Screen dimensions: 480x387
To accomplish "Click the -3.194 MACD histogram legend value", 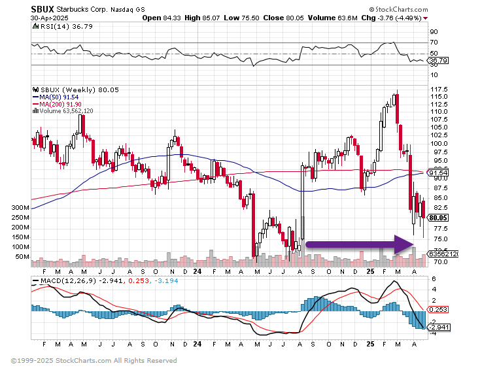I will pyautogui.click(x=166, y=281).
